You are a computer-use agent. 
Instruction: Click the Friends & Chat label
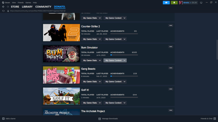pyautogui.click(x=207, y=118)
